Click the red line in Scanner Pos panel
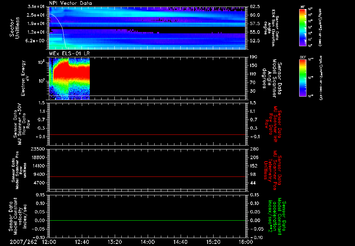This screenshot has width=355, height=246. [147, 177]
